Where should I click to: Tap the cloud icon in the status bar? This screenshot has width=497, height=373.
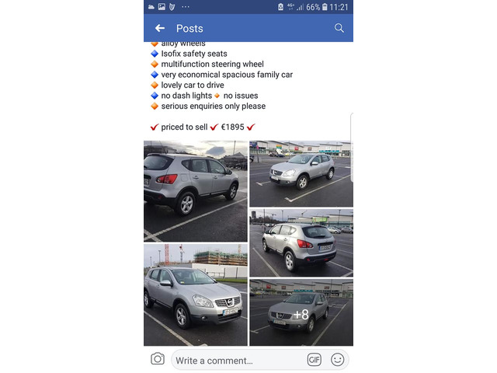[x=151, y=7]
